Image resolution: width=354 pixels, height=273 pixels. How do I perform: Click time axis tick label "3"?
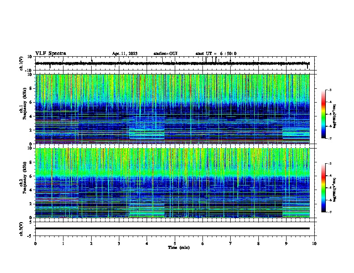pos(119,244)
